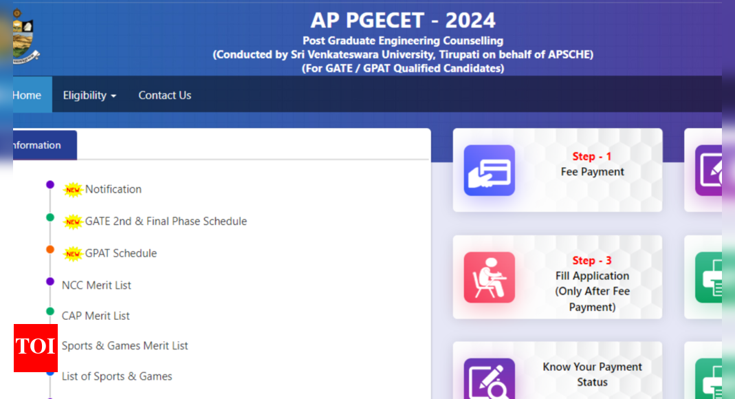Select the Information tab
The image size is (735, 399).
point(45,145)
